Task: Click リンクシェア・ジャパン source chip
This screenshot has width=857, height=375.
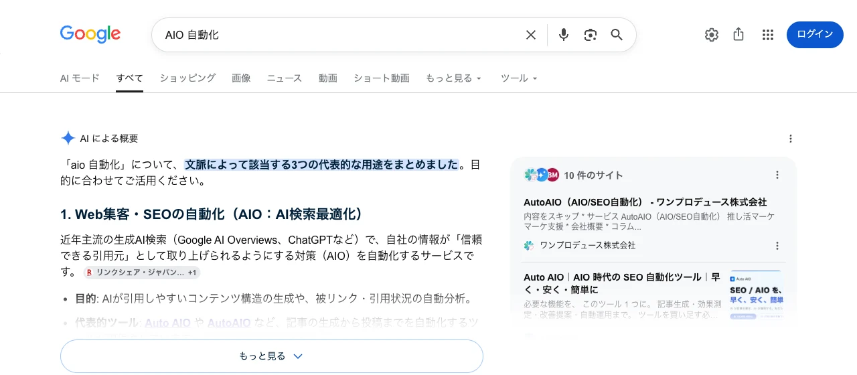Action: tap(141, 273)
